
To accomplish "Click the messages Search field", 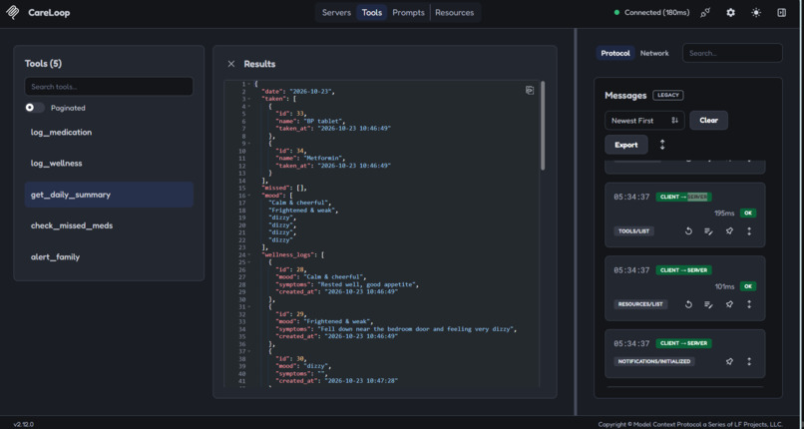I will tap(732, 53).
